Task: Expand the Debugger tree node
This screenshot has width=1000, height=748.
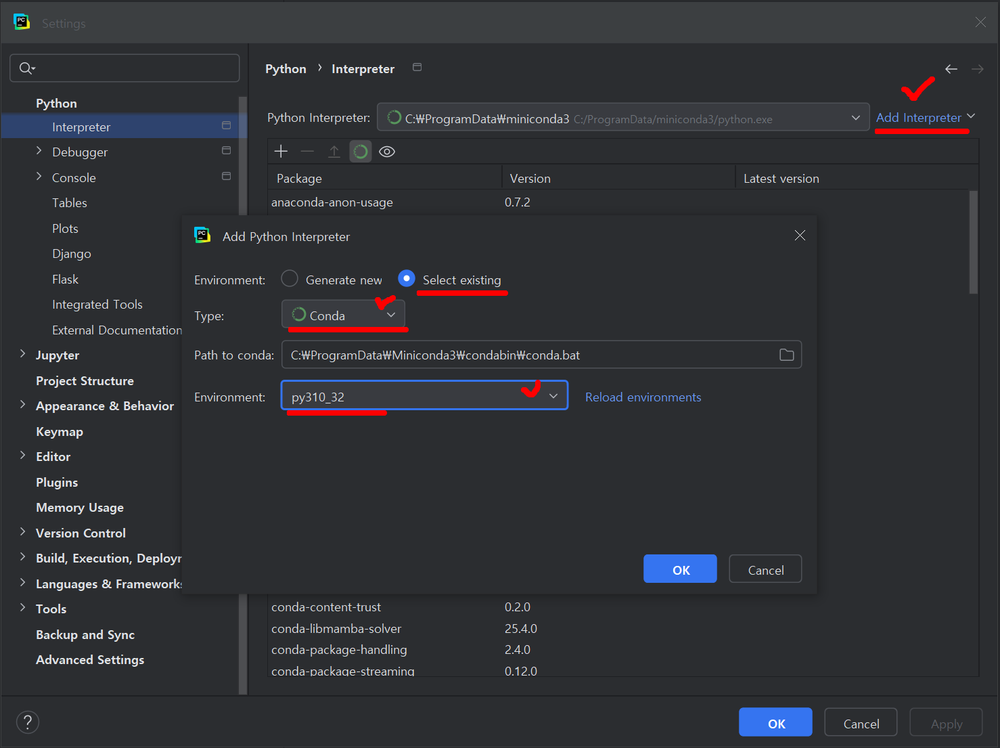Action: (39, 150)
